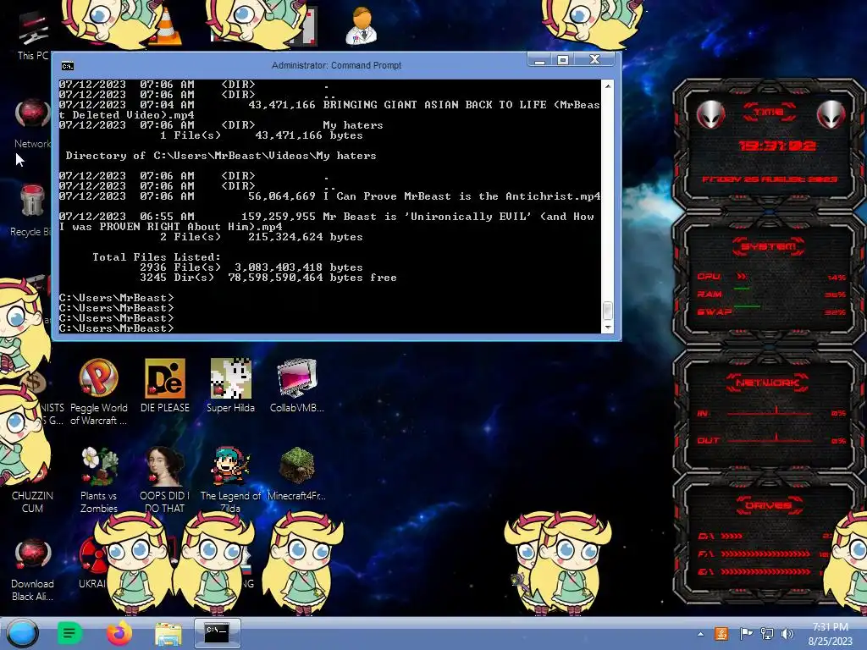Click the left alien head on TIME widget
Screen dimensions: 867x650
click(x=710, y=114)
